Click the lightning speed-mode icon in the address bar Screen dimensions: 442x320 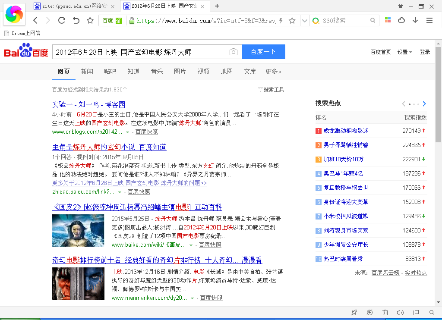281,21
